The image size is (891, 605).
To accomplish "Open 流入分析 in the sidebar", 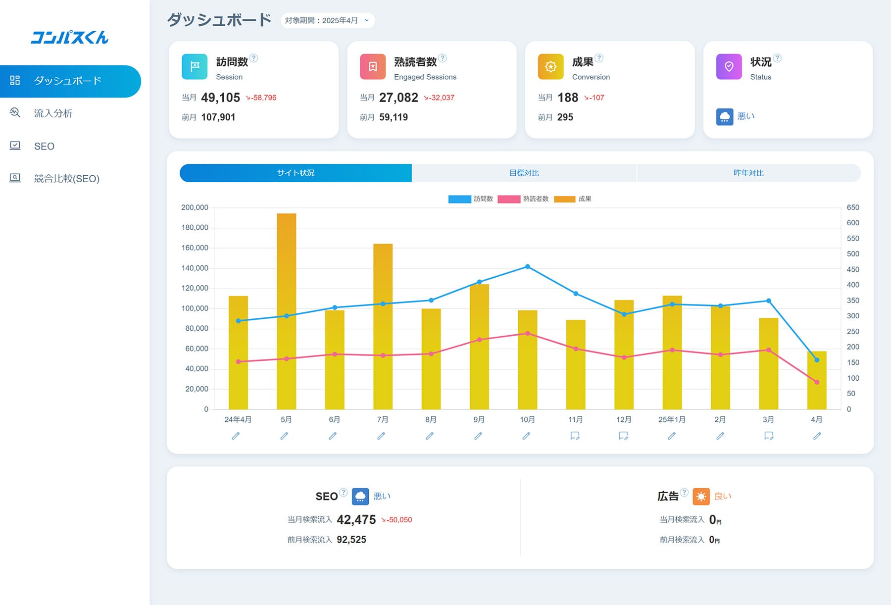I will [53, 113].
